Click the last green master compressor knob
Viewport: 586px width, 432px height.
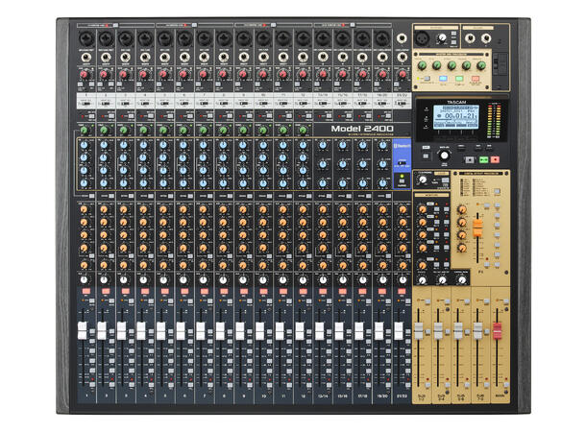coord(481,65)
